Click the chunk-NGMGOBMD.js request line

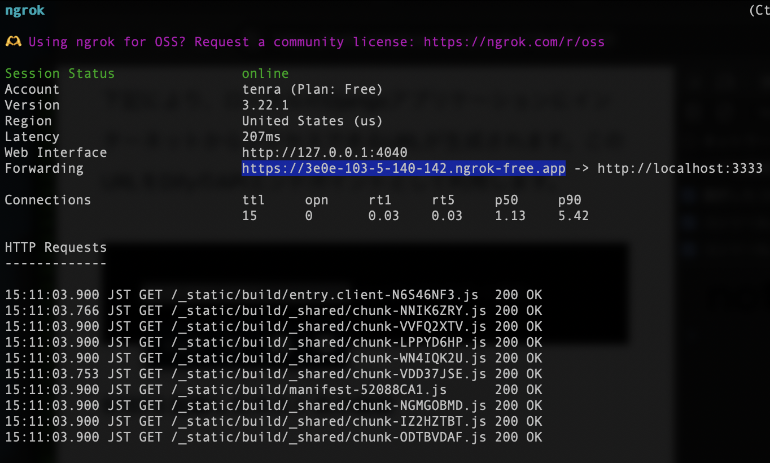274,405
